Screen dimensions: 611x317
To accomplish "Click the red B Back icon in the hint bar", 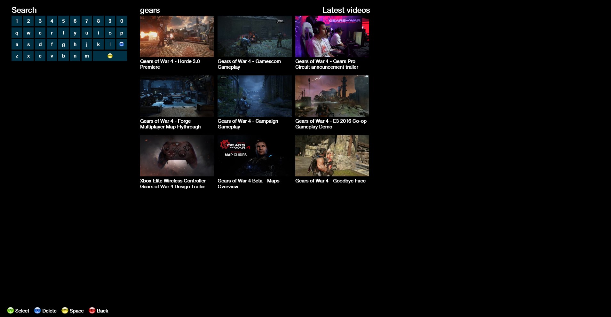I will pos(92,311).
